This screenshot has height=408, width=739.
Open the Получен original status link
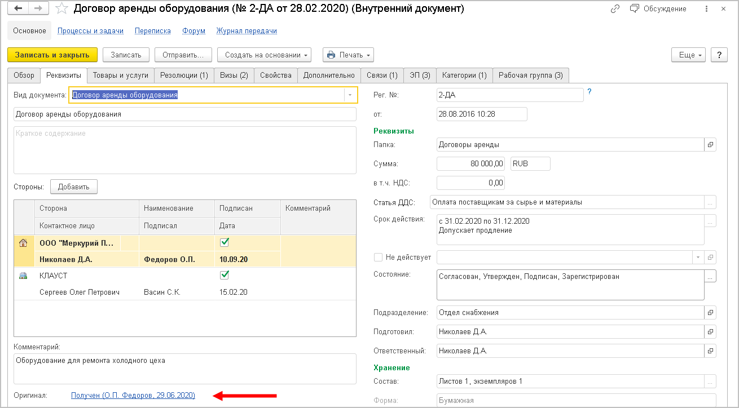[133, 396]
